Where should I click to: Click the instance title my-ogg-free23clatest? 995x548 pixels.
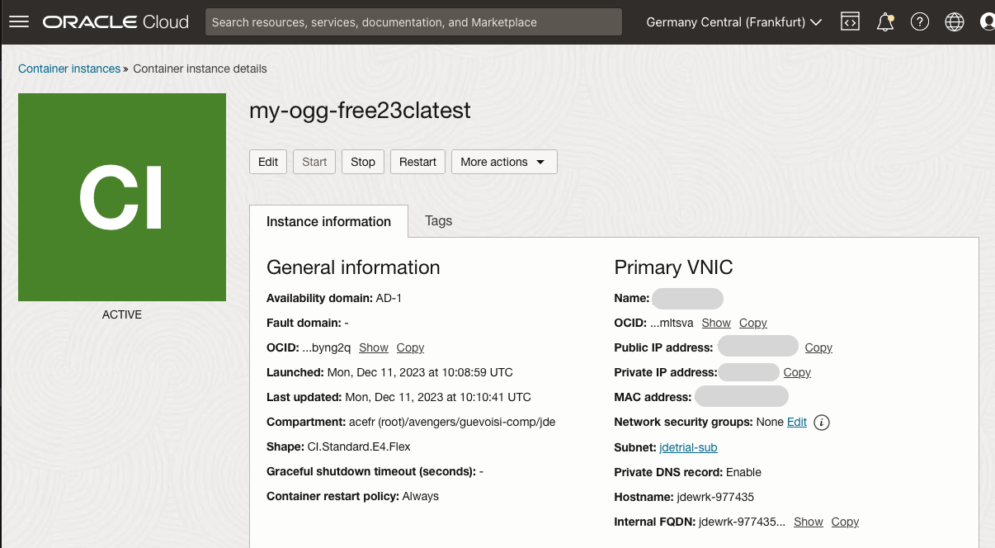tap(360, 111)
